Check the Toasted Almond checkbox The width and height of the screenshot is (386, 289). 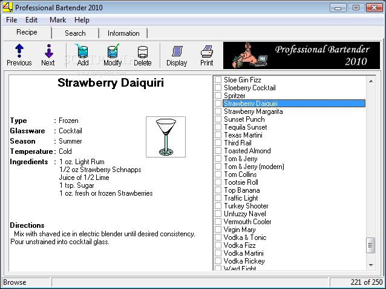pos(218,151)
